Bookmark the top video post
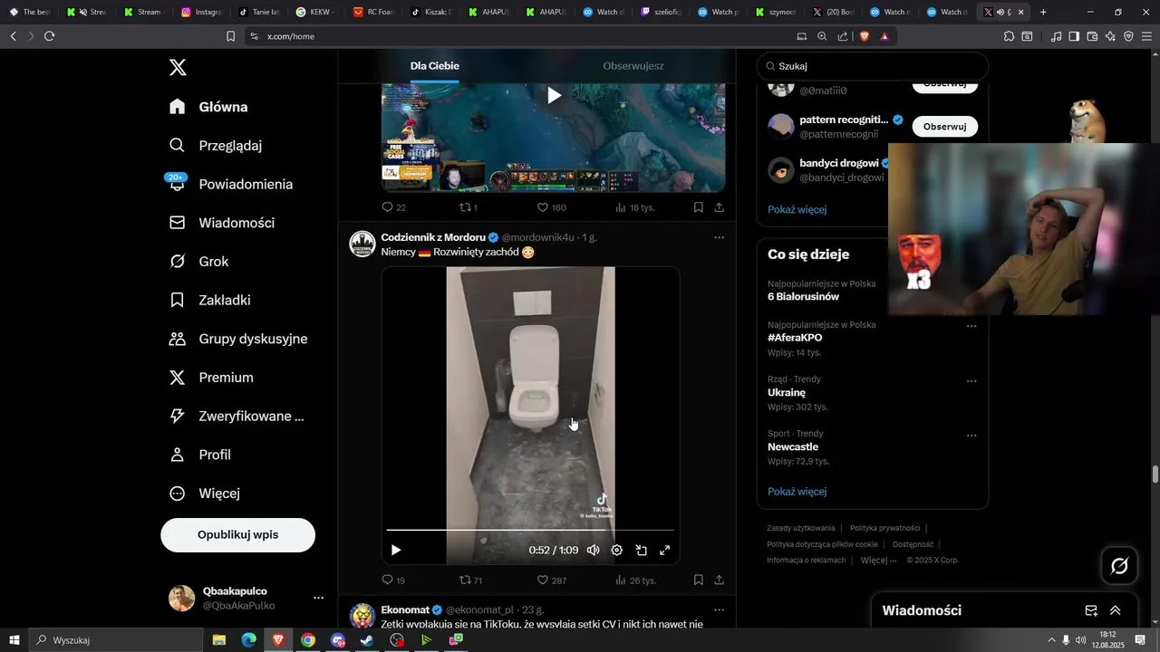The width and height of the screenshot is (1160, 652). click(x=699, y=207)
